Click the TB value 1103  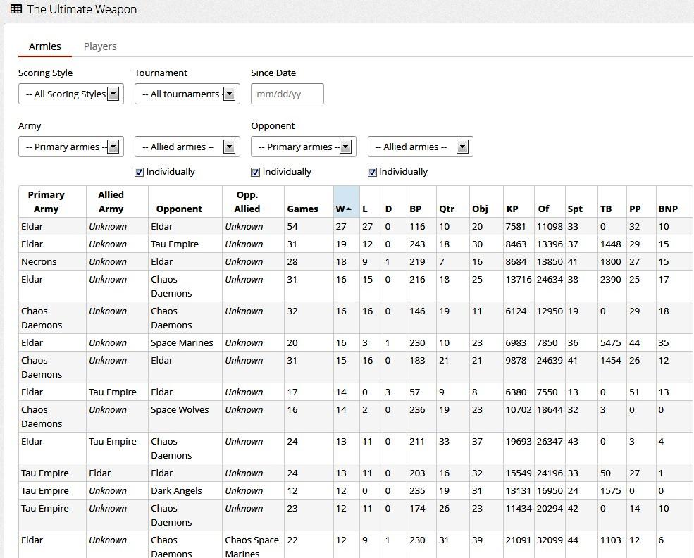click(610, 540)
